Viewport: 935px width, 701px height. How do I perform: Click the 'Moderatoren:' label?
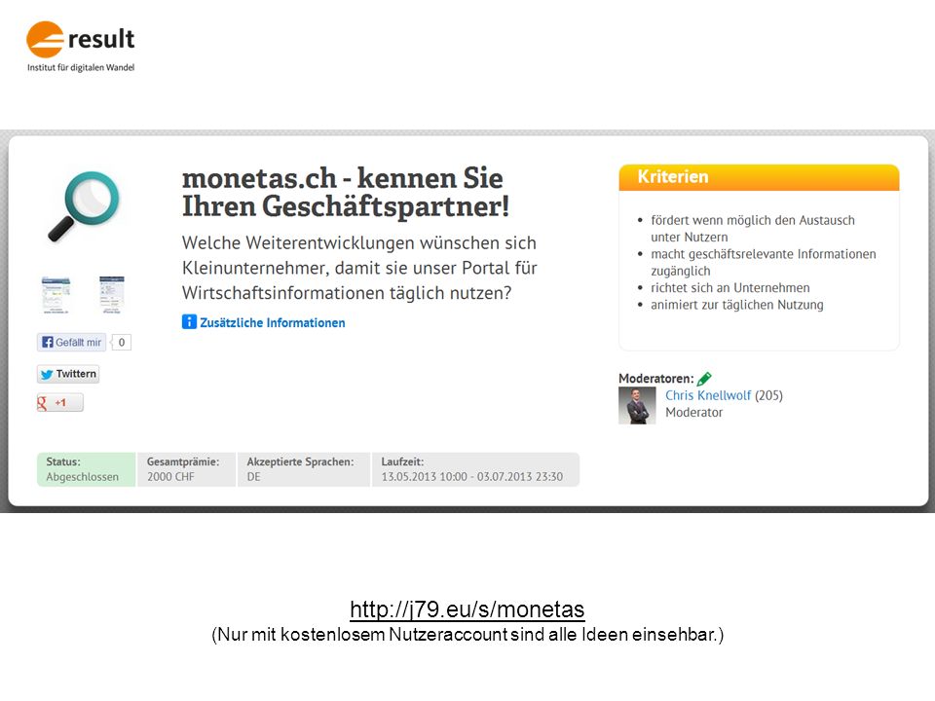(655, 379)
